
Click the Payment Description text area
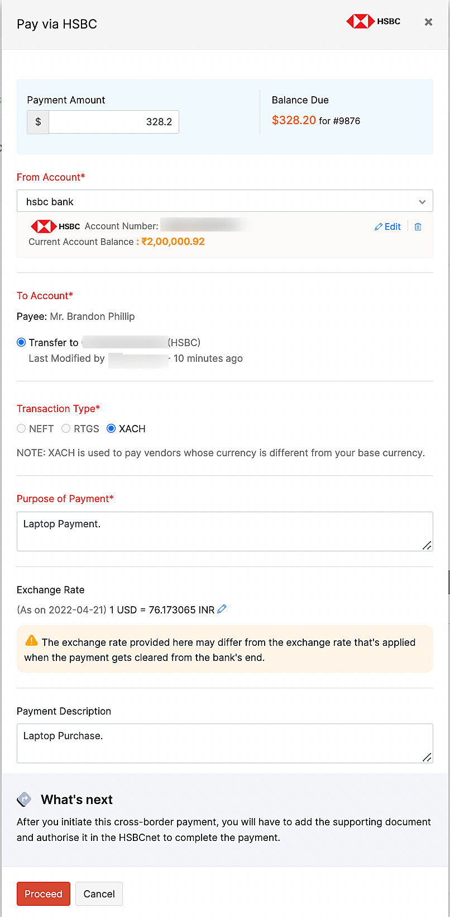tap(224, 743)
